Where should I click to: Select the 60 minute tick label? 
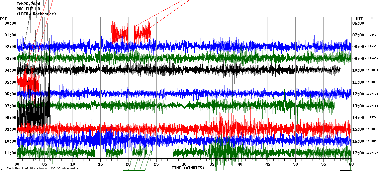coord(351,164)
